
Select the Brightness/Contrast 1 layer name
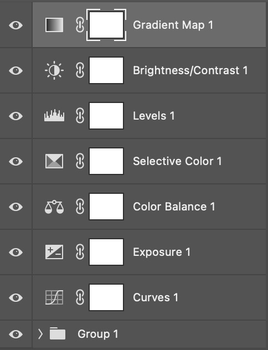click(x=190, y=70)
